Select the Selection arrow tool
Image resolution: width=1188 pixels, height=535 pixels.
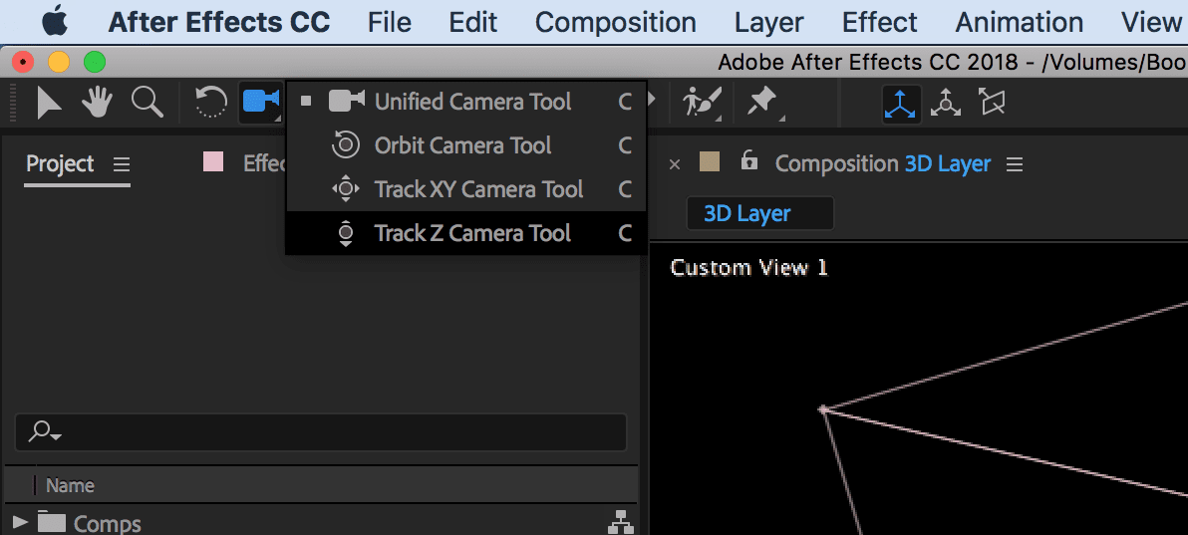click(x=49, y=102)
